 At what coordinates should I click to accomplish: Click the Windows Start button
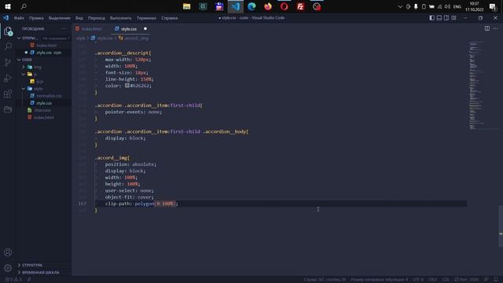click(8, 6)
